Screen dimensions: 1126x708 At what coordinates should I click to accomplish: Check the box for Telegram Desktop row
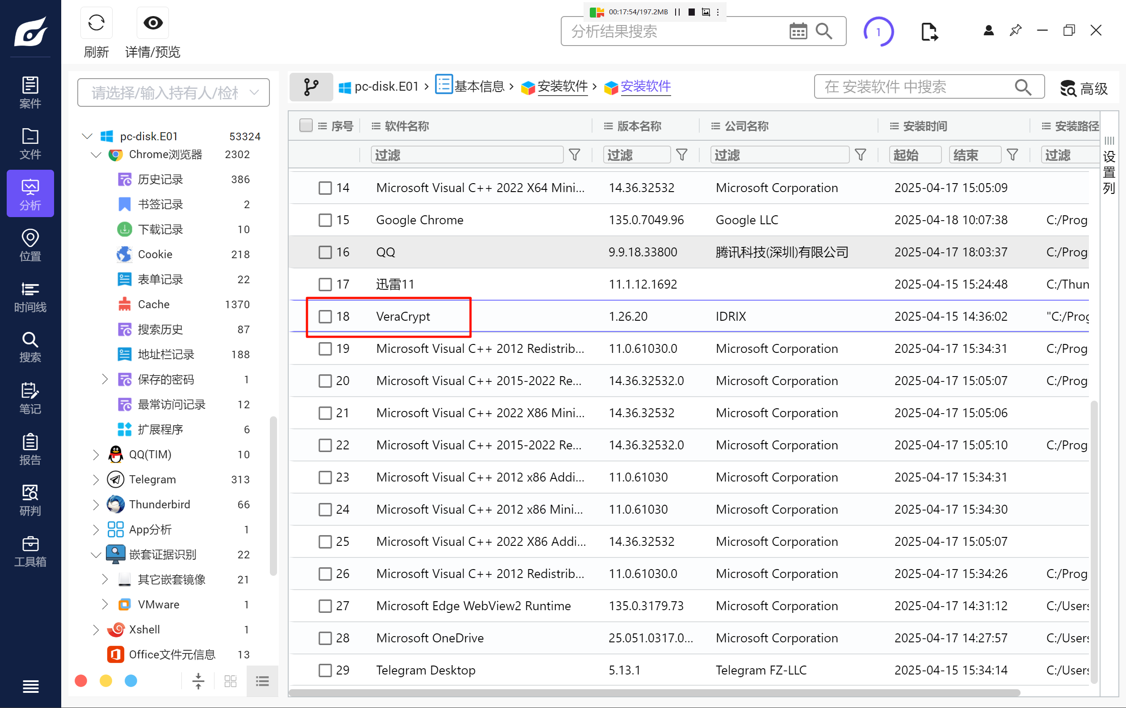pos(325,670)
